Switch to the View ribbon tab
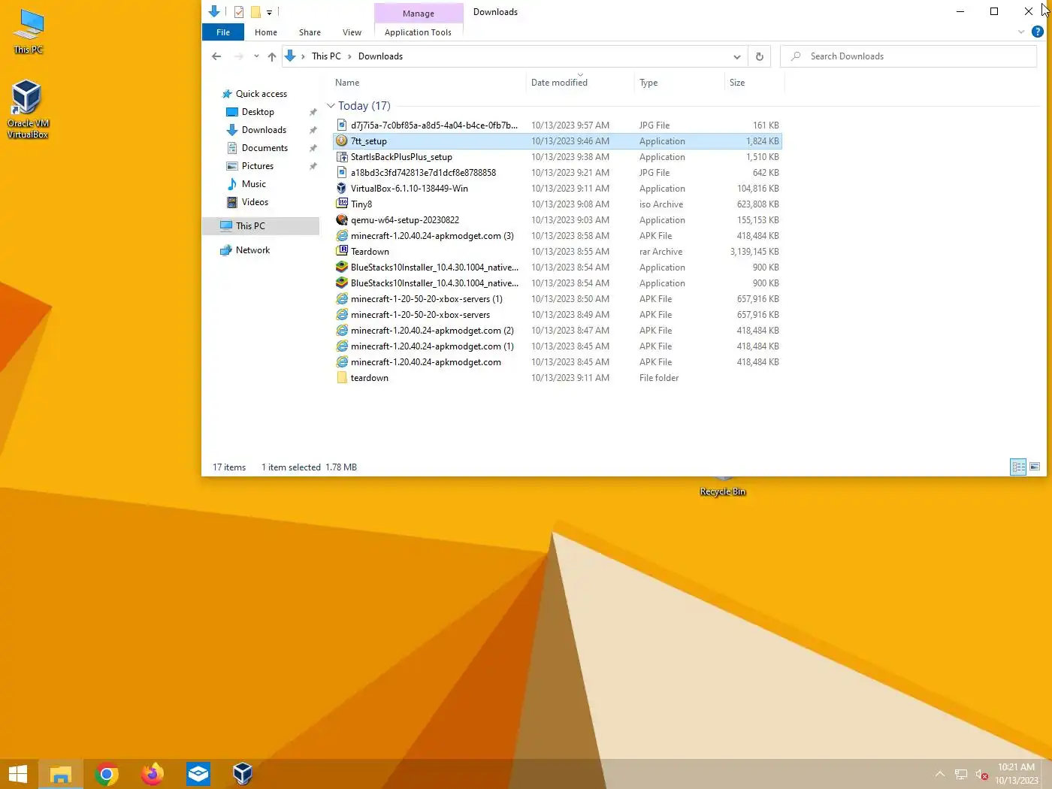The image size is (1052, 789). pos(352,32)
